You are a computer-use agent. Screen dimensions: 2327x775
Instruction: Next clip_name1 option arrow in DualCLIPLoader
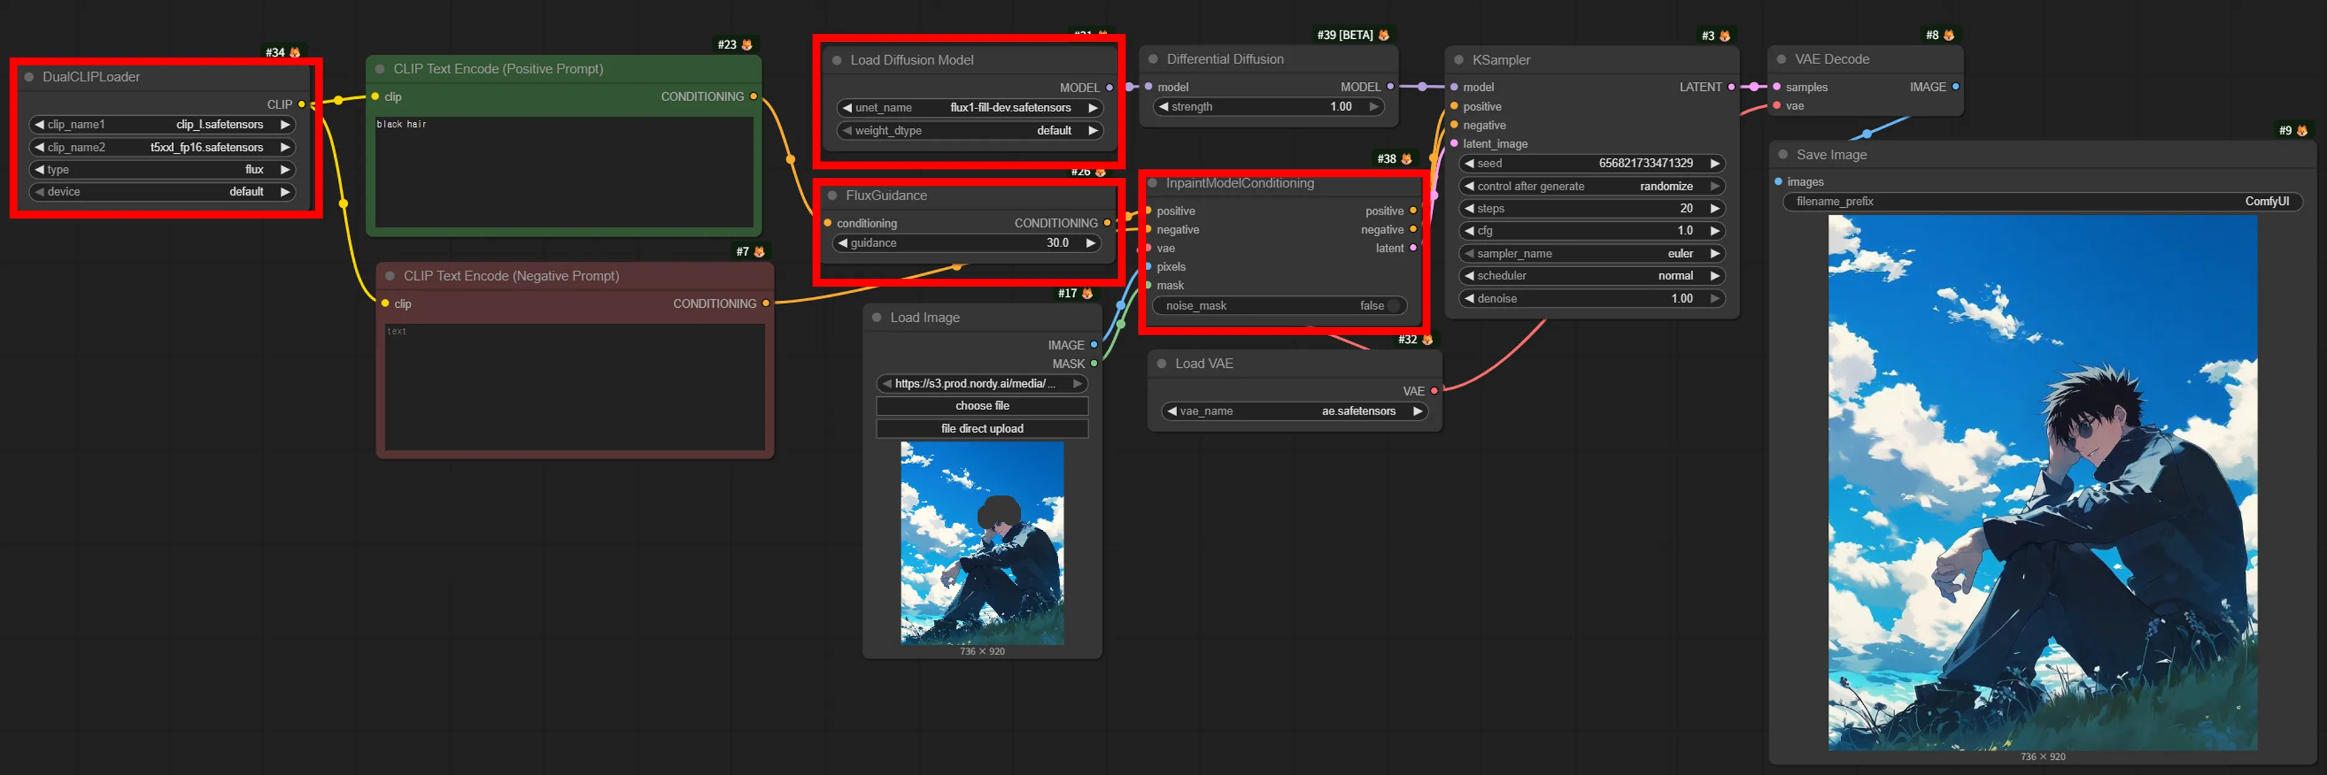[x=286, y=124]
